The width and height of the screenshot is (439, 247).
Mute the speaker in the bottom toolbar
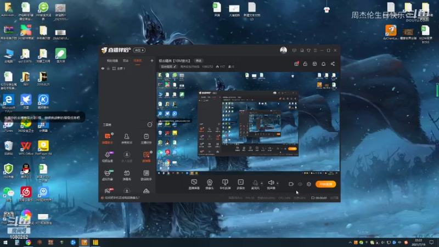pos(271,184)
